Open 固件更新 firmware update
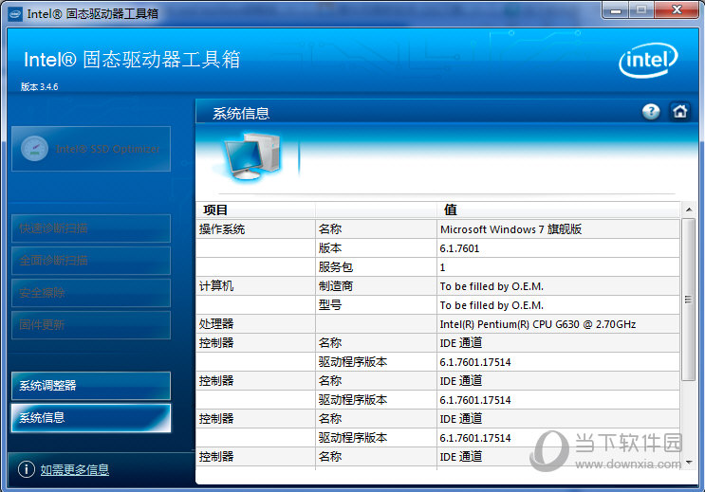The width and height of the screenshot is (705, 492). [x=91, y=325]
